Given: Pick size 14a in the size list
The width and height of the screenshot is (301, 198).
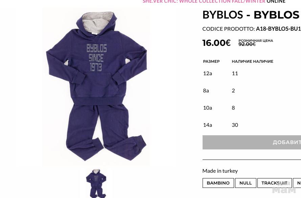Looking at the screenshot, I should [x=208, y=125].
